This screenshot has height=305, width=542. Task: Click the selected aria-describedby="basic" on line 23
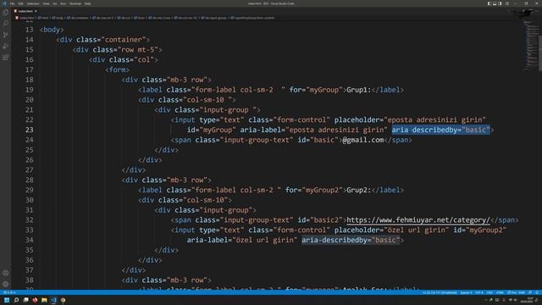click(x=440, y=130)
